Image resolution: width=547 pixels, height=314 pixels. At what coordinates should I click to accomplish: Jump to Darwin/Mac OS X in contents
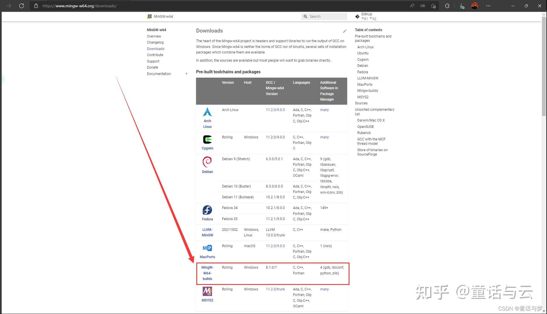coord(371,120)
